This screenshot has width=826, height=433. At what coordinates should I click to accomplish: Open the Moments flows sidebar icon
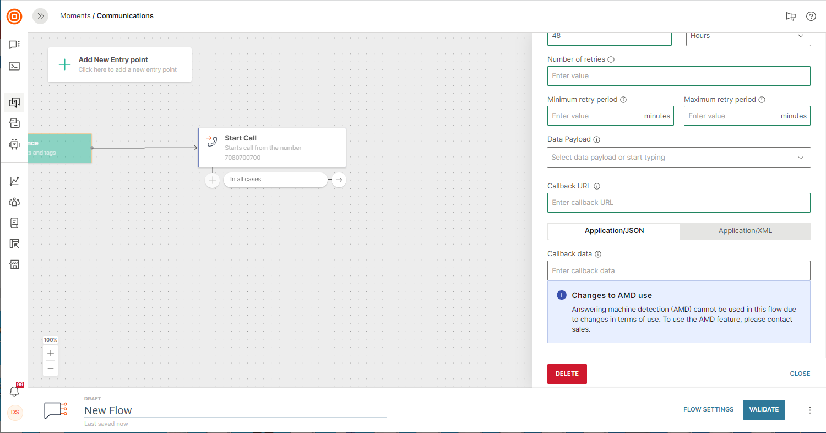pos(15,102)
